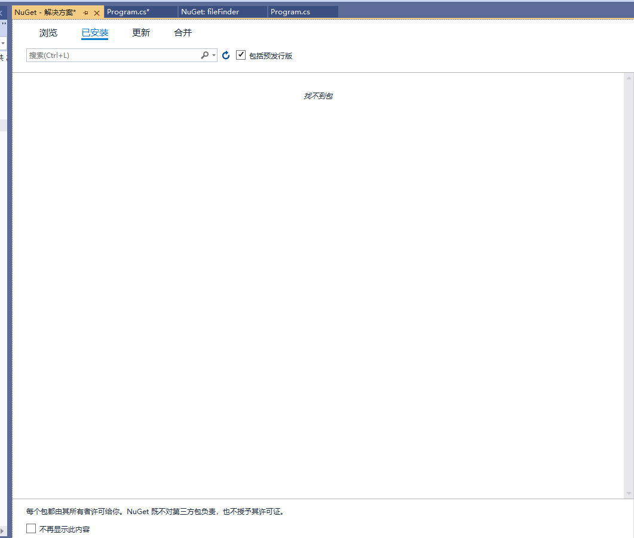
Task: Toggle prerelease packages inclusion off
Action: [241, 54]
